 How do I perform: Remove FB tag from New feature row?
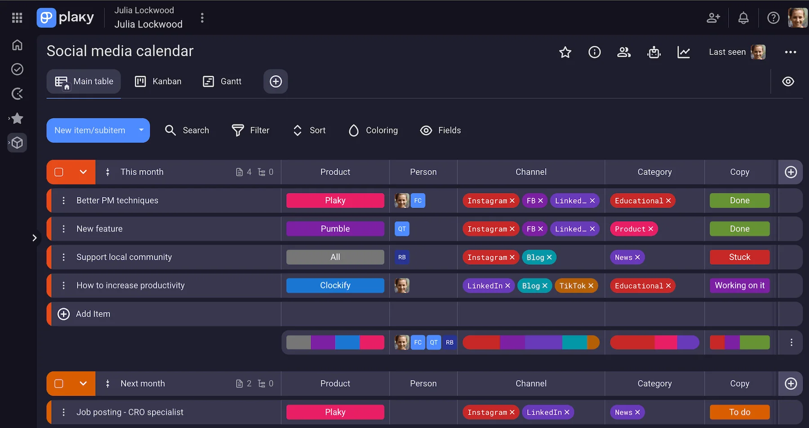540,229
